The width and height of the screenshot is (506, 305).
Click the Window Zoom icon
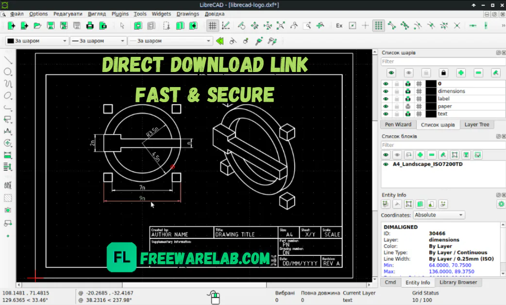307,25
